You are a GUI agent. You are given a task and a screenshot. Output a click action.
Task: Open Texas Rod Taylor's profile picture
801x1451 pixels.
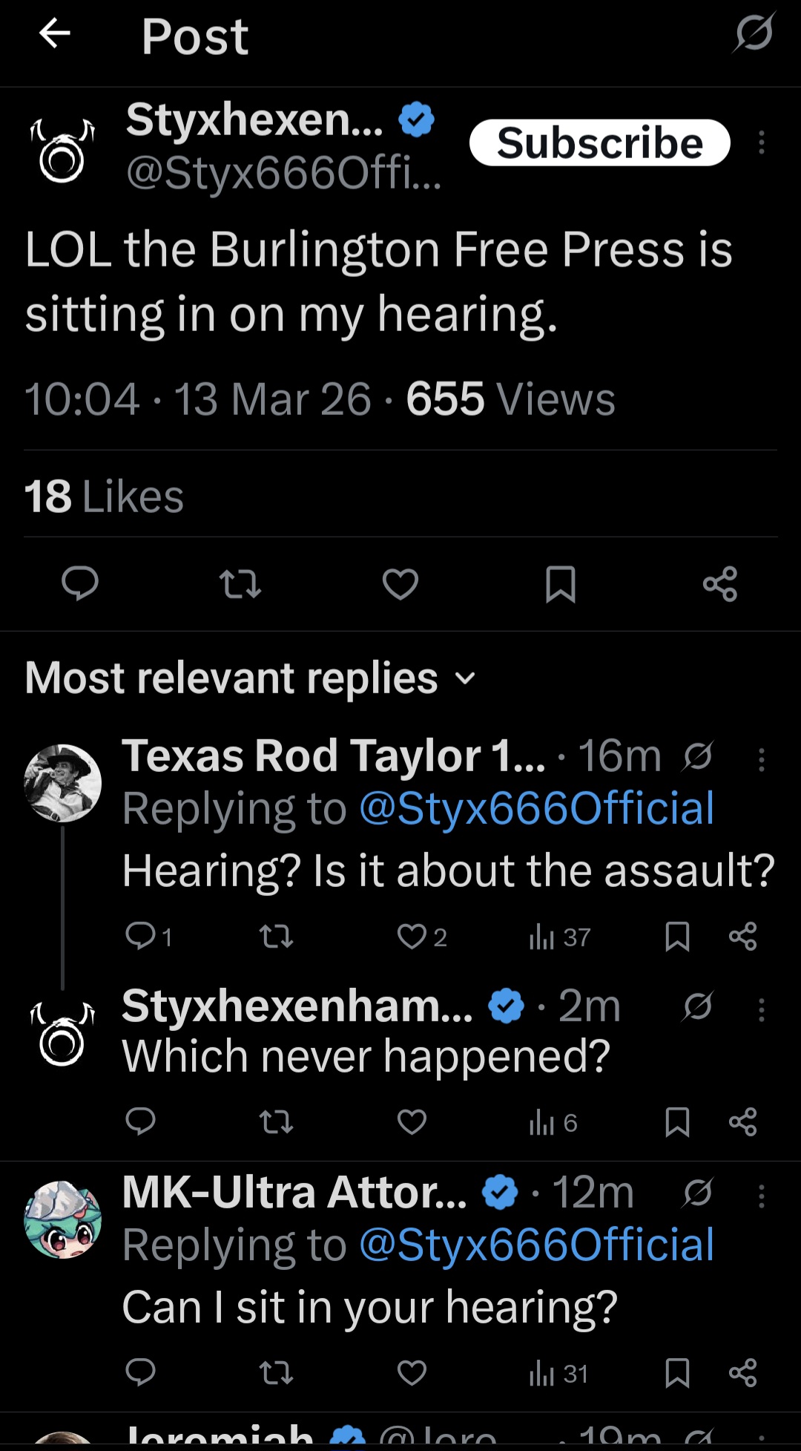(63, 783)
